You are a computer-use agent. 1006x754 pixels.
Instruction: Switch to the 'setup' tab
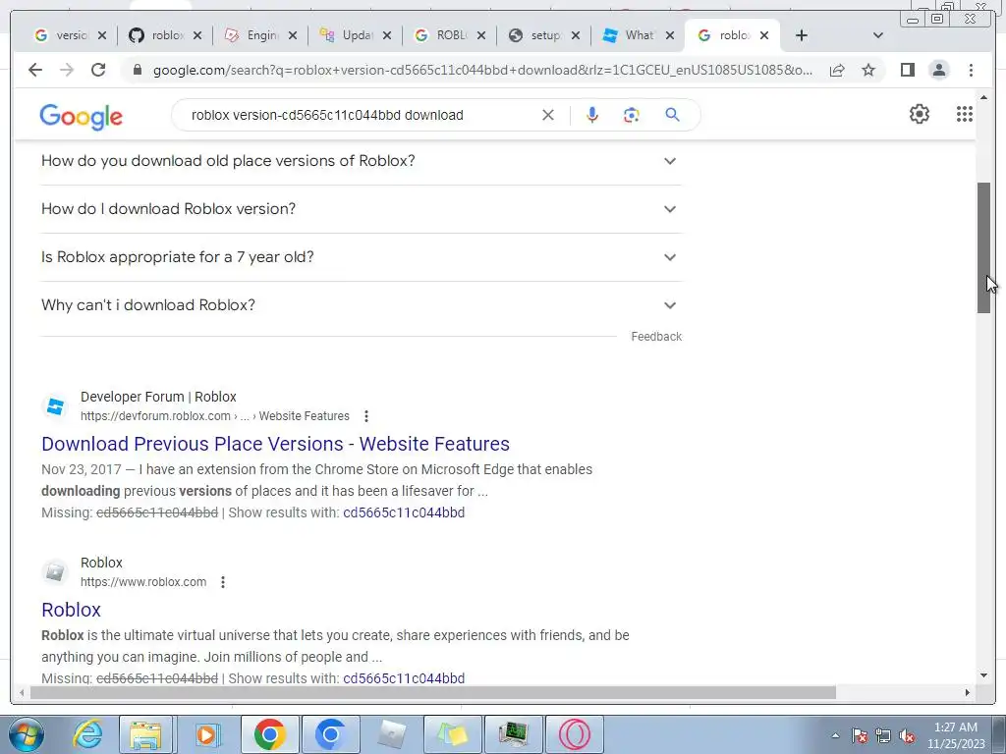point(536,35)
